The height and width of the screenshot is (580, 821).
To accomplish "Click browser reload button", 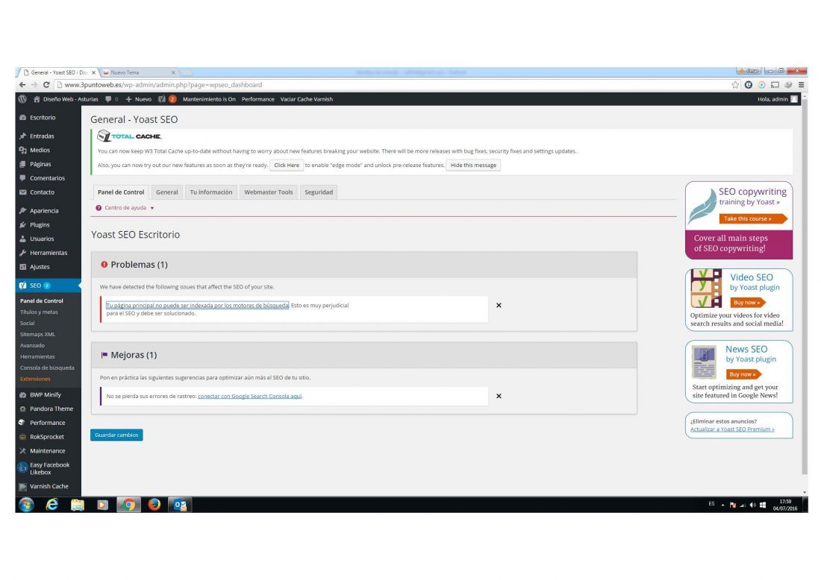I will pos(46,85).
